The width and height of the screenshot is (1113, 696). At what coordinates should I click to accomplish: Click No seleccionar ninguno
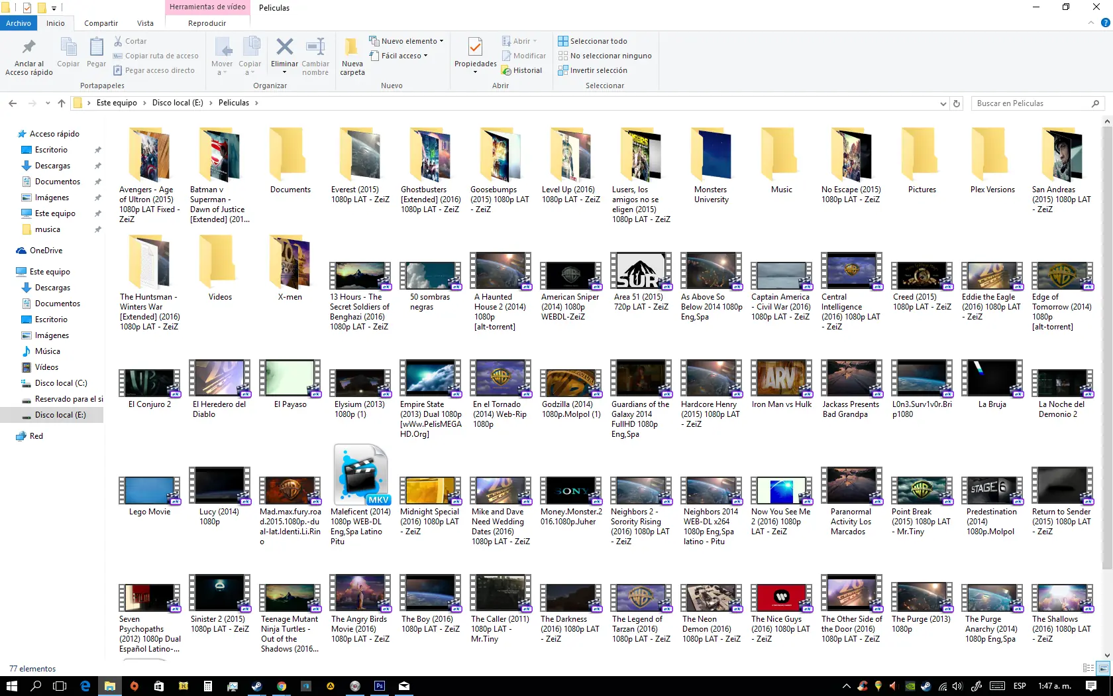point(604,56)
